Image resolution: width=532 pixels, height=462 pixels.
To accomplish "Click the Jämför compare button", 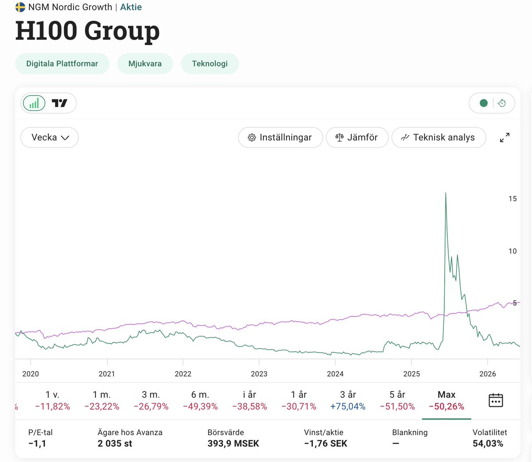I will [x=357, y=137].
